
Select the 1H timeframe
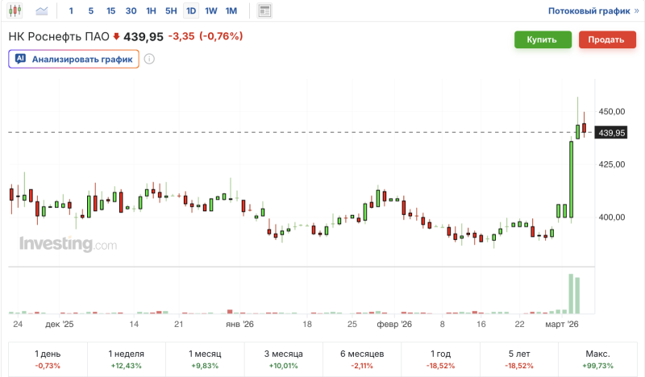coord(152,11)
